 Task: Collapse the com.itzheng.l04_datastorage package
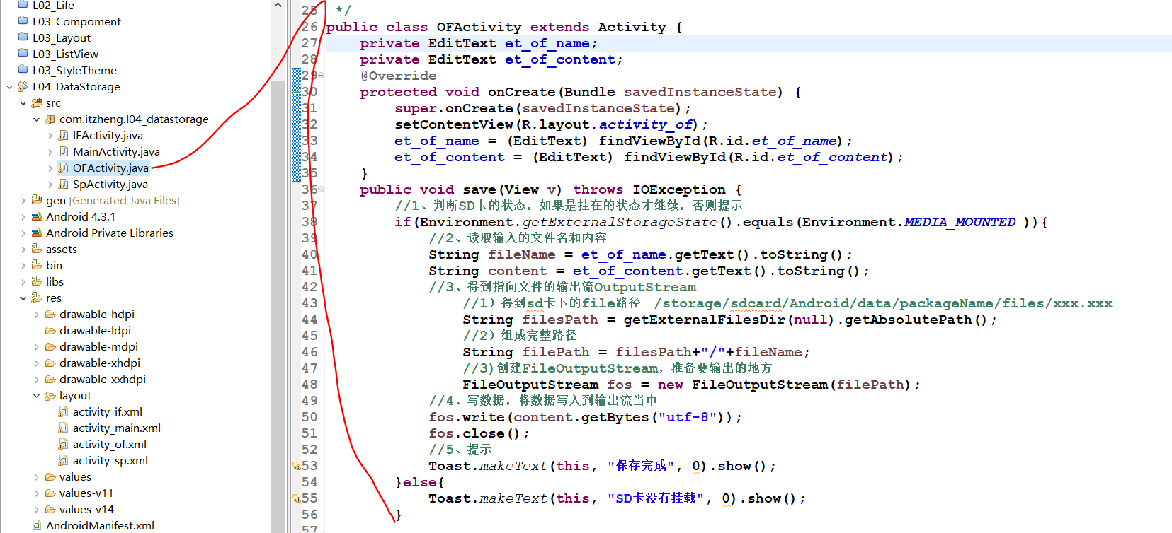click(37, 119)
